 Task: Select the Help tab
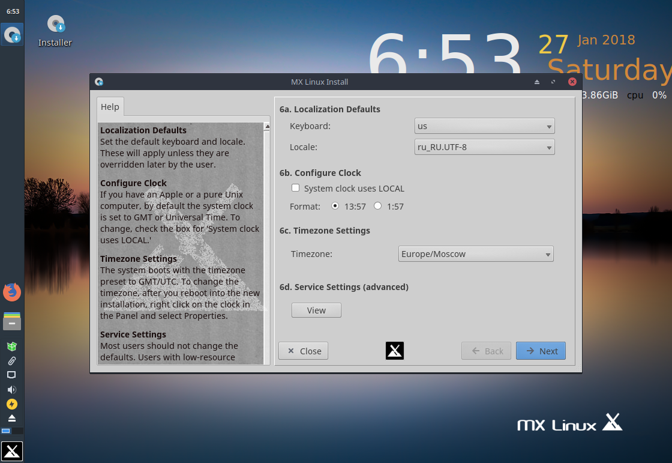click(x=110, y=107)
